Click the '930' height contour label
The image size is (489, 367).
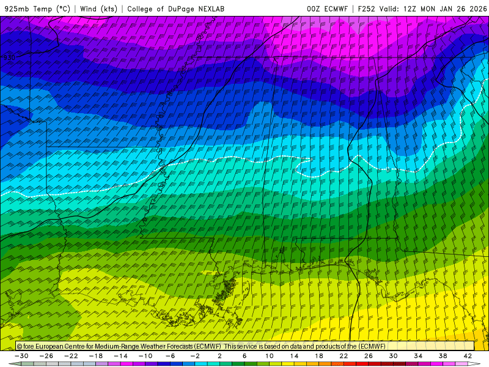click(9, 57)
